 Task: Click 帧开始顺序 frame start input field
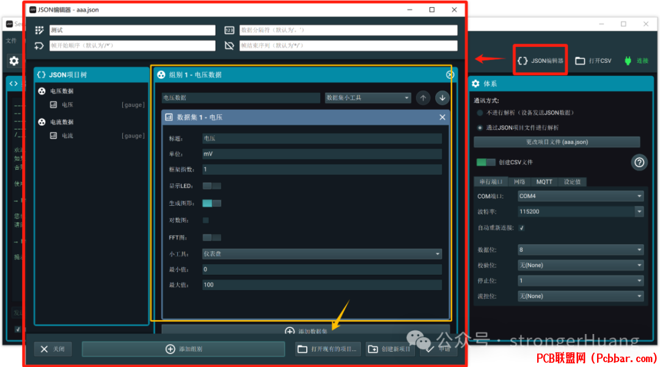pyautogui.click(x=132, y=45)
